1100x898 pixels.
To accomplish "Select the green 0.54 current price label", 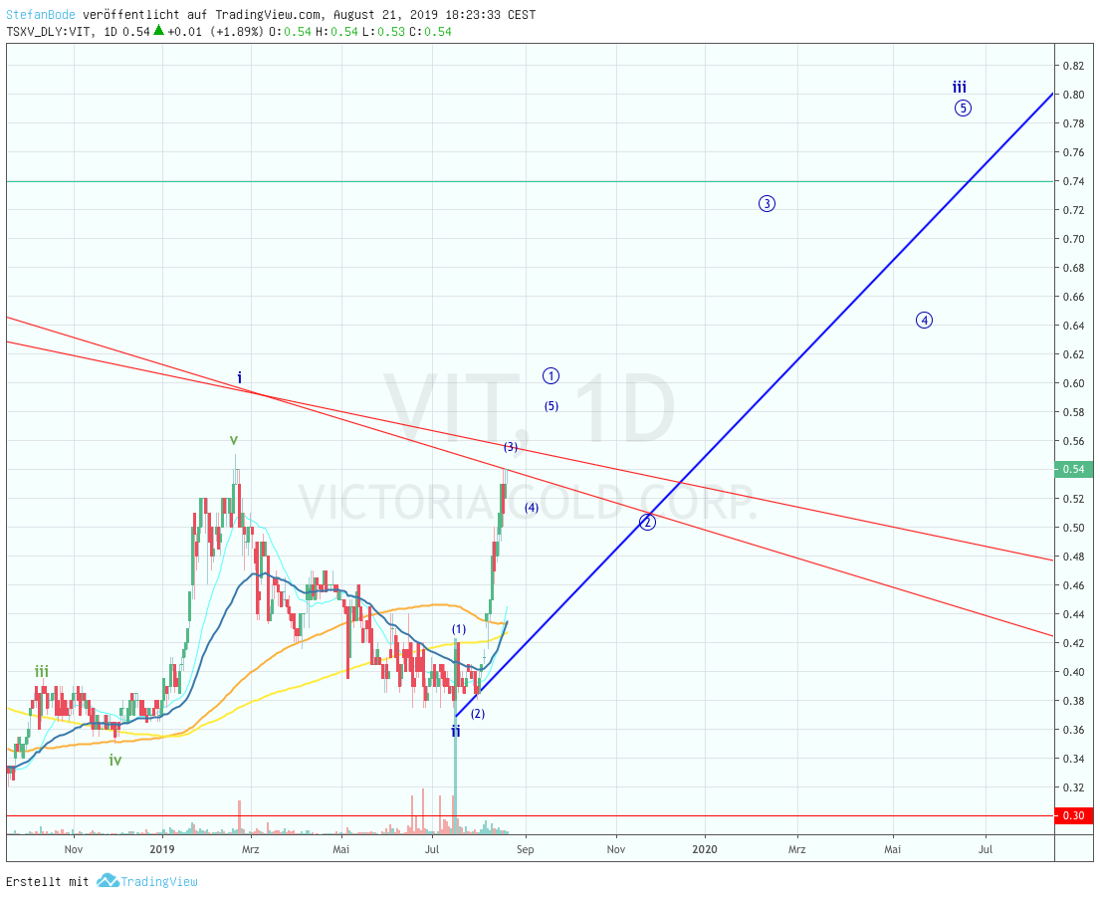I will pyautogui.click(x=1073, y=469).
